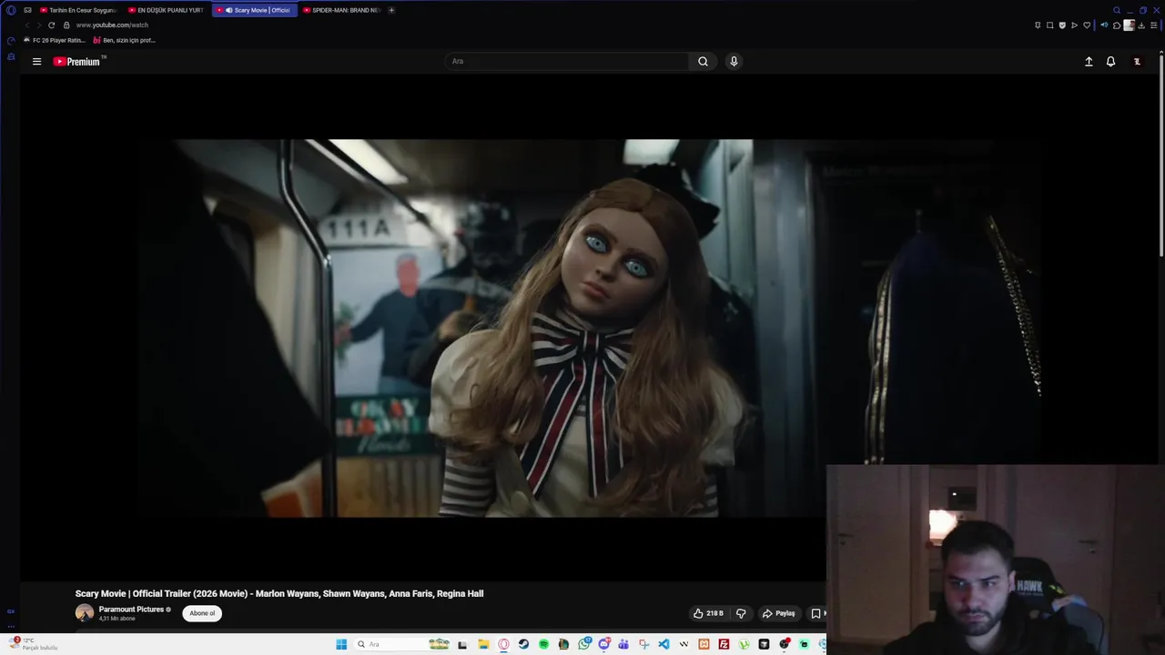Take snapshot with Opera capture icon
1165x655 pixels.
[x=1049, y=25]
